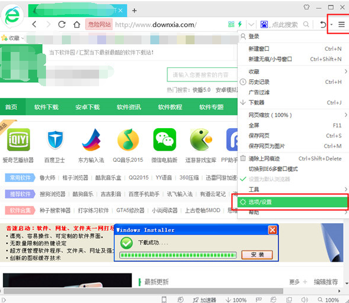This screenshot has width=349, height=303.
Task: Click the horizontal page scrollbar
Action: [143, 291]
